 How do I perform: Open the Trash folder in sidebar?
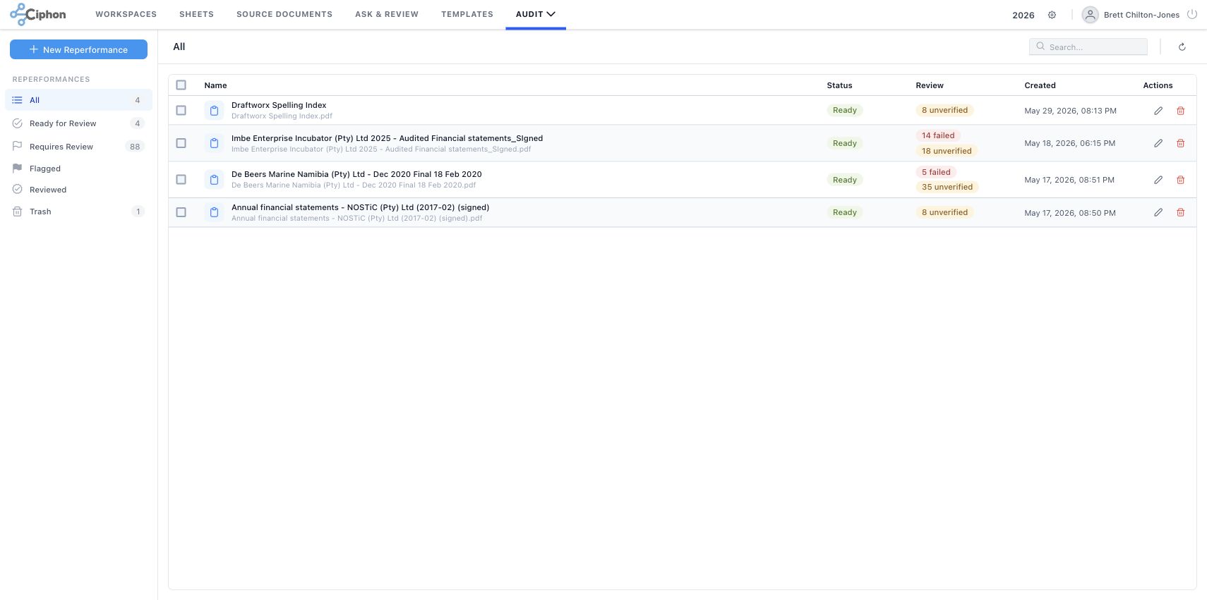pos(78,212)
